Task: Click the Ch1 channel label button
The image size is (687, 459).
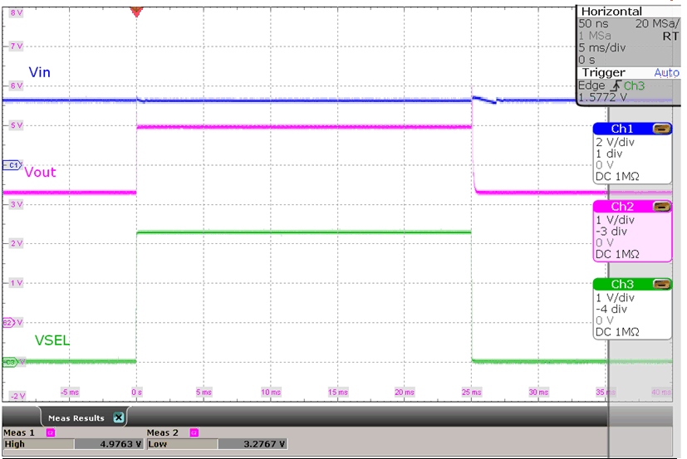Action: pyautogui.click(x=623, y=129)
